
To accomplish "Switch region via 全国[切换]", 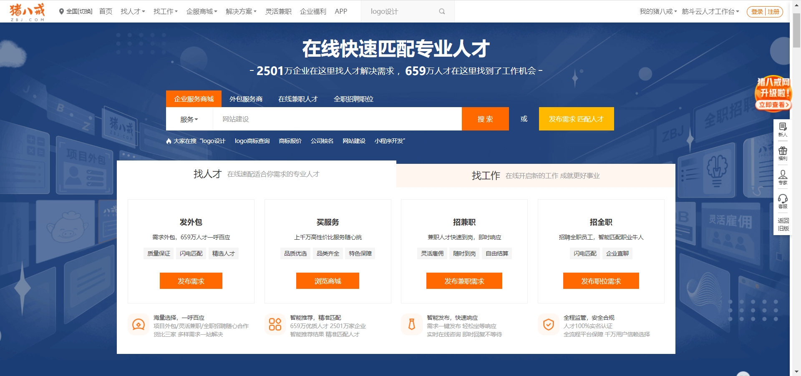I will [x=79, y=12].
